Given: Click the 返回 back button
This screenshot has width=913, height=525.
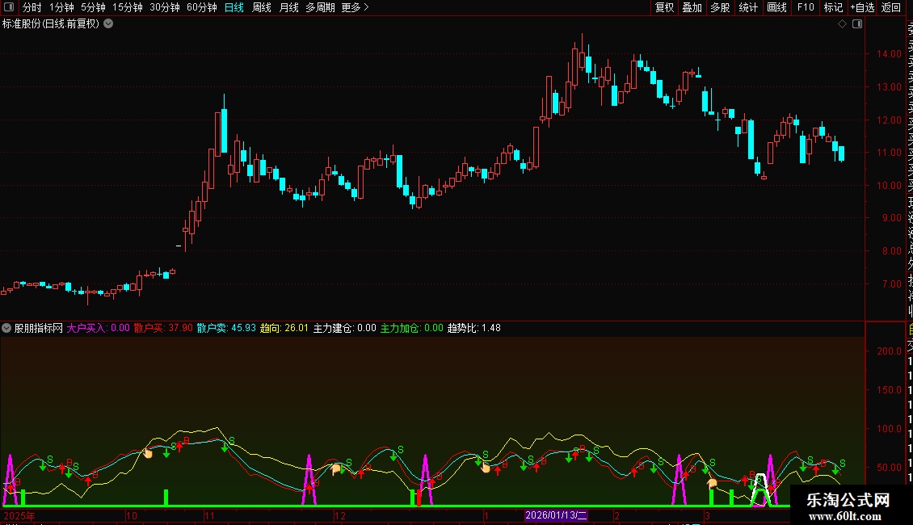Looking at the screenshot, I should (891, 7).
